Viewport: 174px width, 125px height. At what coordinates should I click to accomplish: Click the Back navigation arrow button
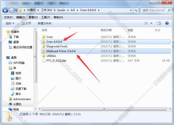click(5, 10)
